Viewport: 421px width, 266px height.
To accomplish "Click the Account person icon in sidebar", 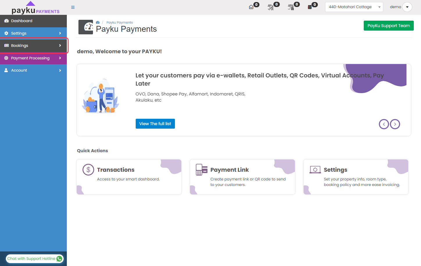I will pyautogui.click(x=6, y=70).
